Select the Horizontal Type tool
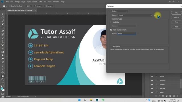Screen dimensions: 182x102 coord(3,66)
